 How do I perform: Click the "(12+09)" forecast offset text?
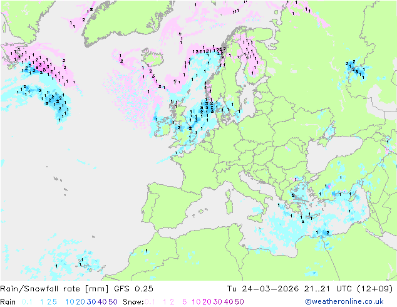click(374, 289)
